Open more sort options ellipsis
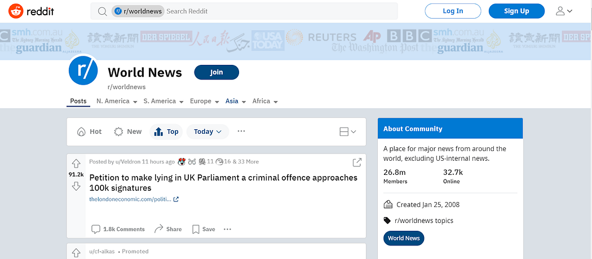Image resolution: width=592 pixels, height=259 pixels. pyautogui.click(x=241, y=131)
